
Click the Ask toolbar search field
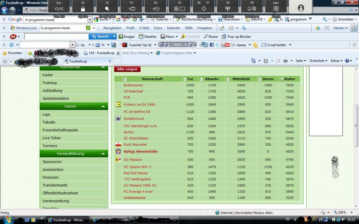[x=56, y=37]
